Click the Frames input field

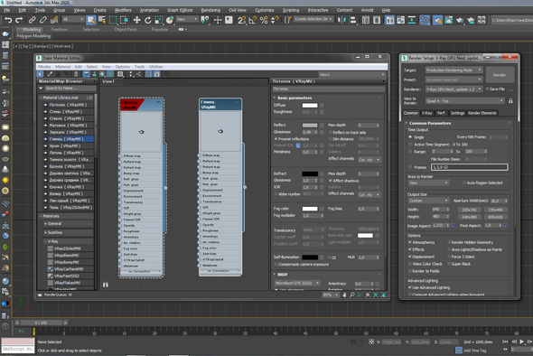click(x=469, y=167)
